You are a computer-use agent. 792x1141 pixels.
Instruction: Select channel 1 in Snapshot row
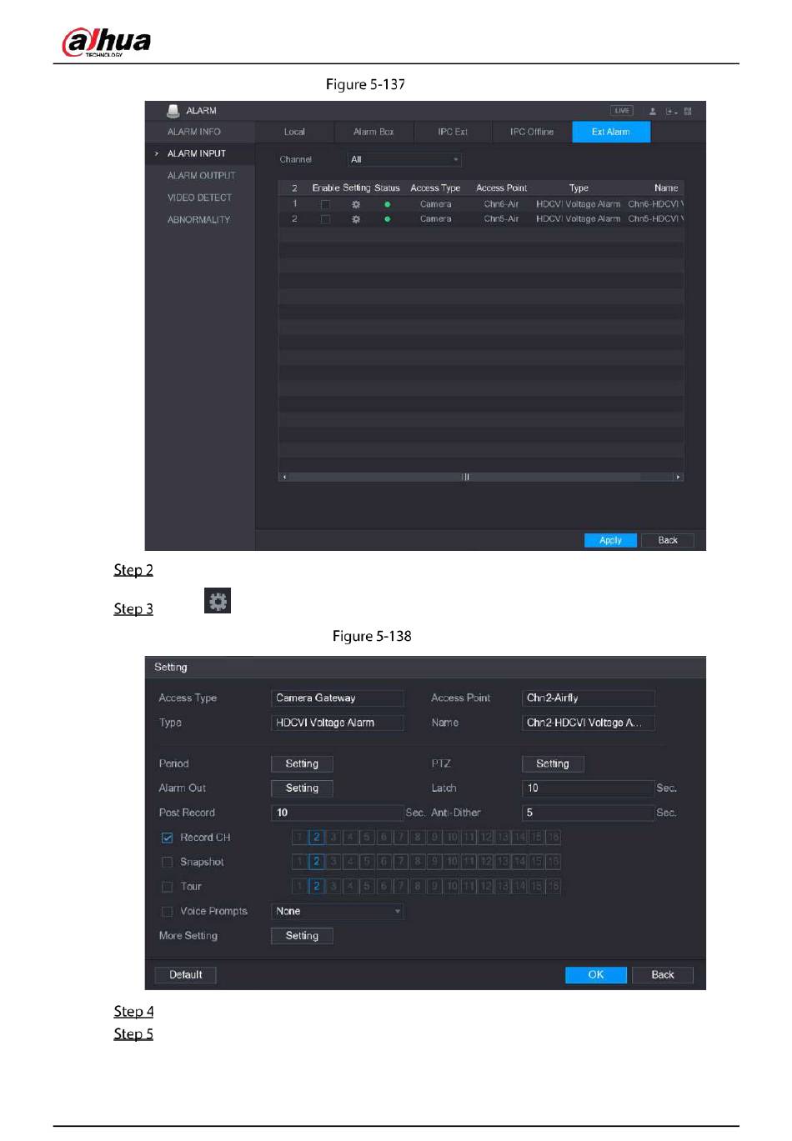(x=299, y=862)
